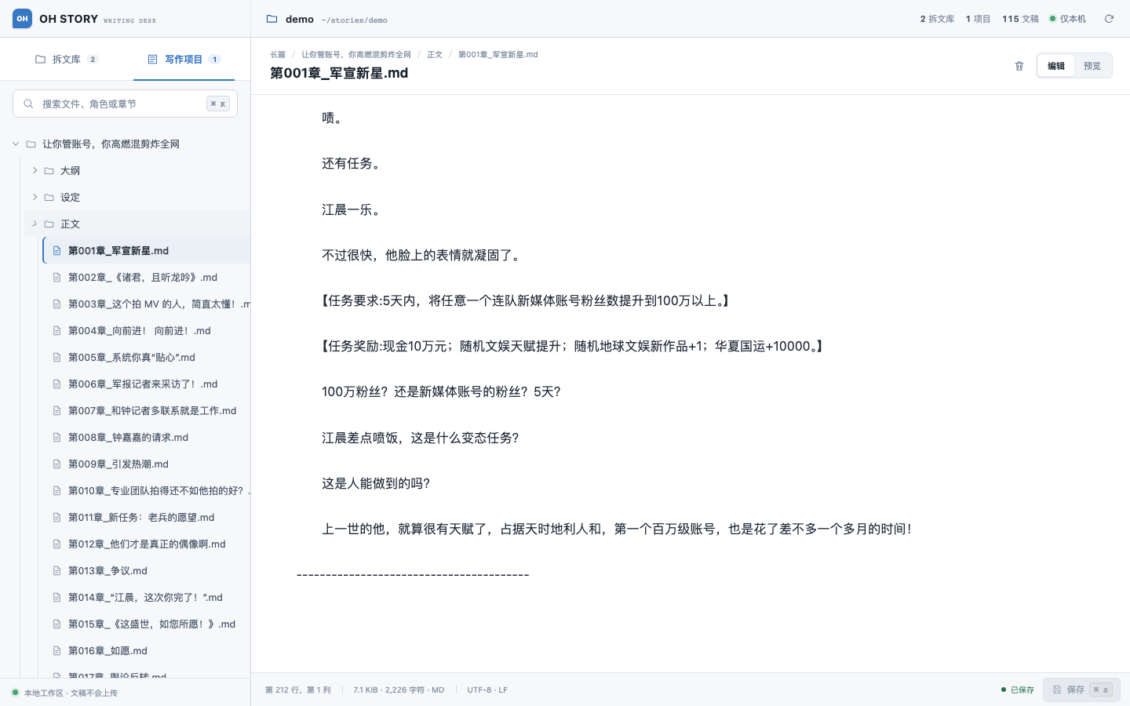Click the 设定 folder icon
This screenshot has width=1130, height=706.
point(49,197)
